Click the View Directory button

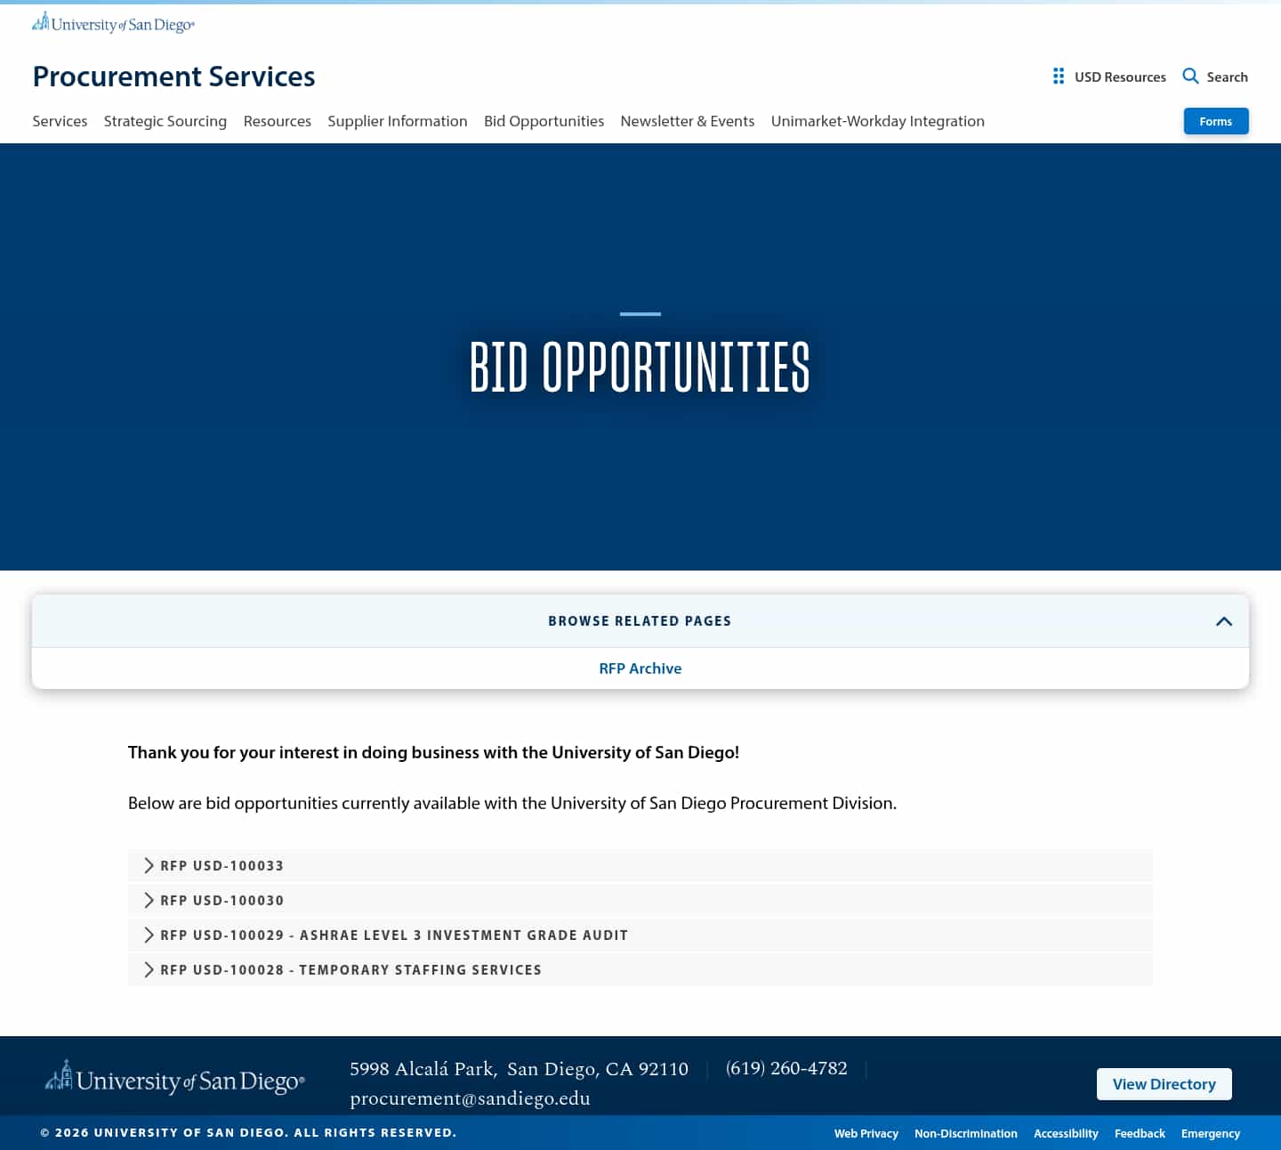coord(1164,1084)
